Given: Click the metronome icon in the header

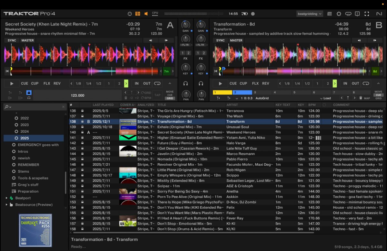Looking at the screenshot, I should click(130, 14).
